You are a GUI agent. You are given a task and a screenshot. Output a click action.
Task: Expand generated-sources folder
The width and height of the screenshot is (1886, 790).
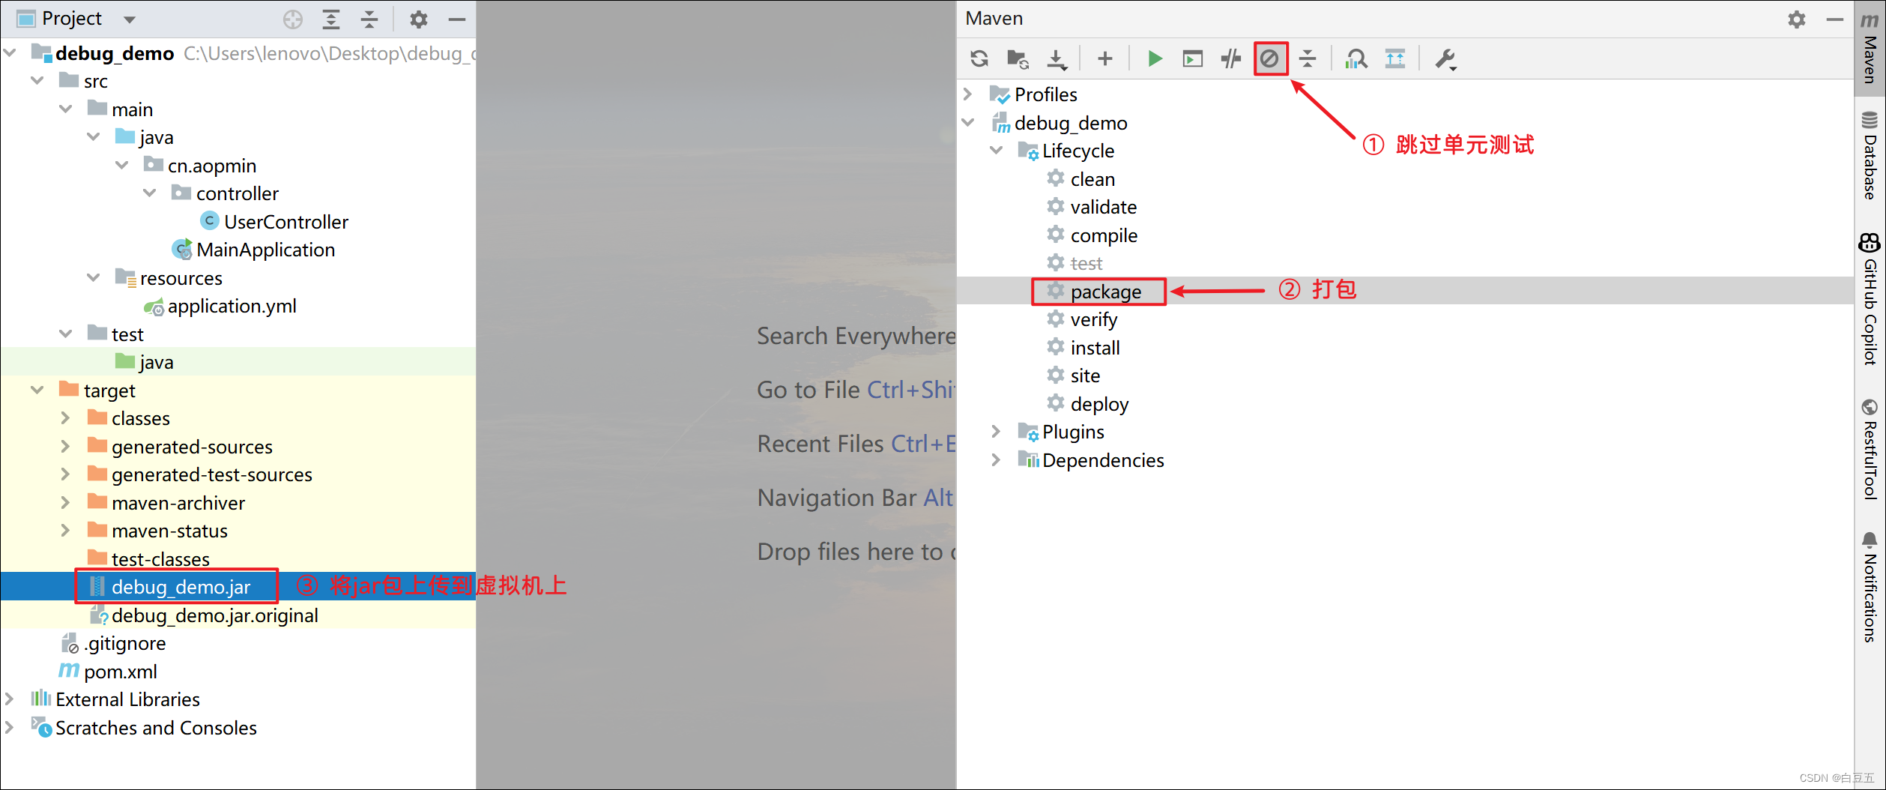click(x=65, y=446)
